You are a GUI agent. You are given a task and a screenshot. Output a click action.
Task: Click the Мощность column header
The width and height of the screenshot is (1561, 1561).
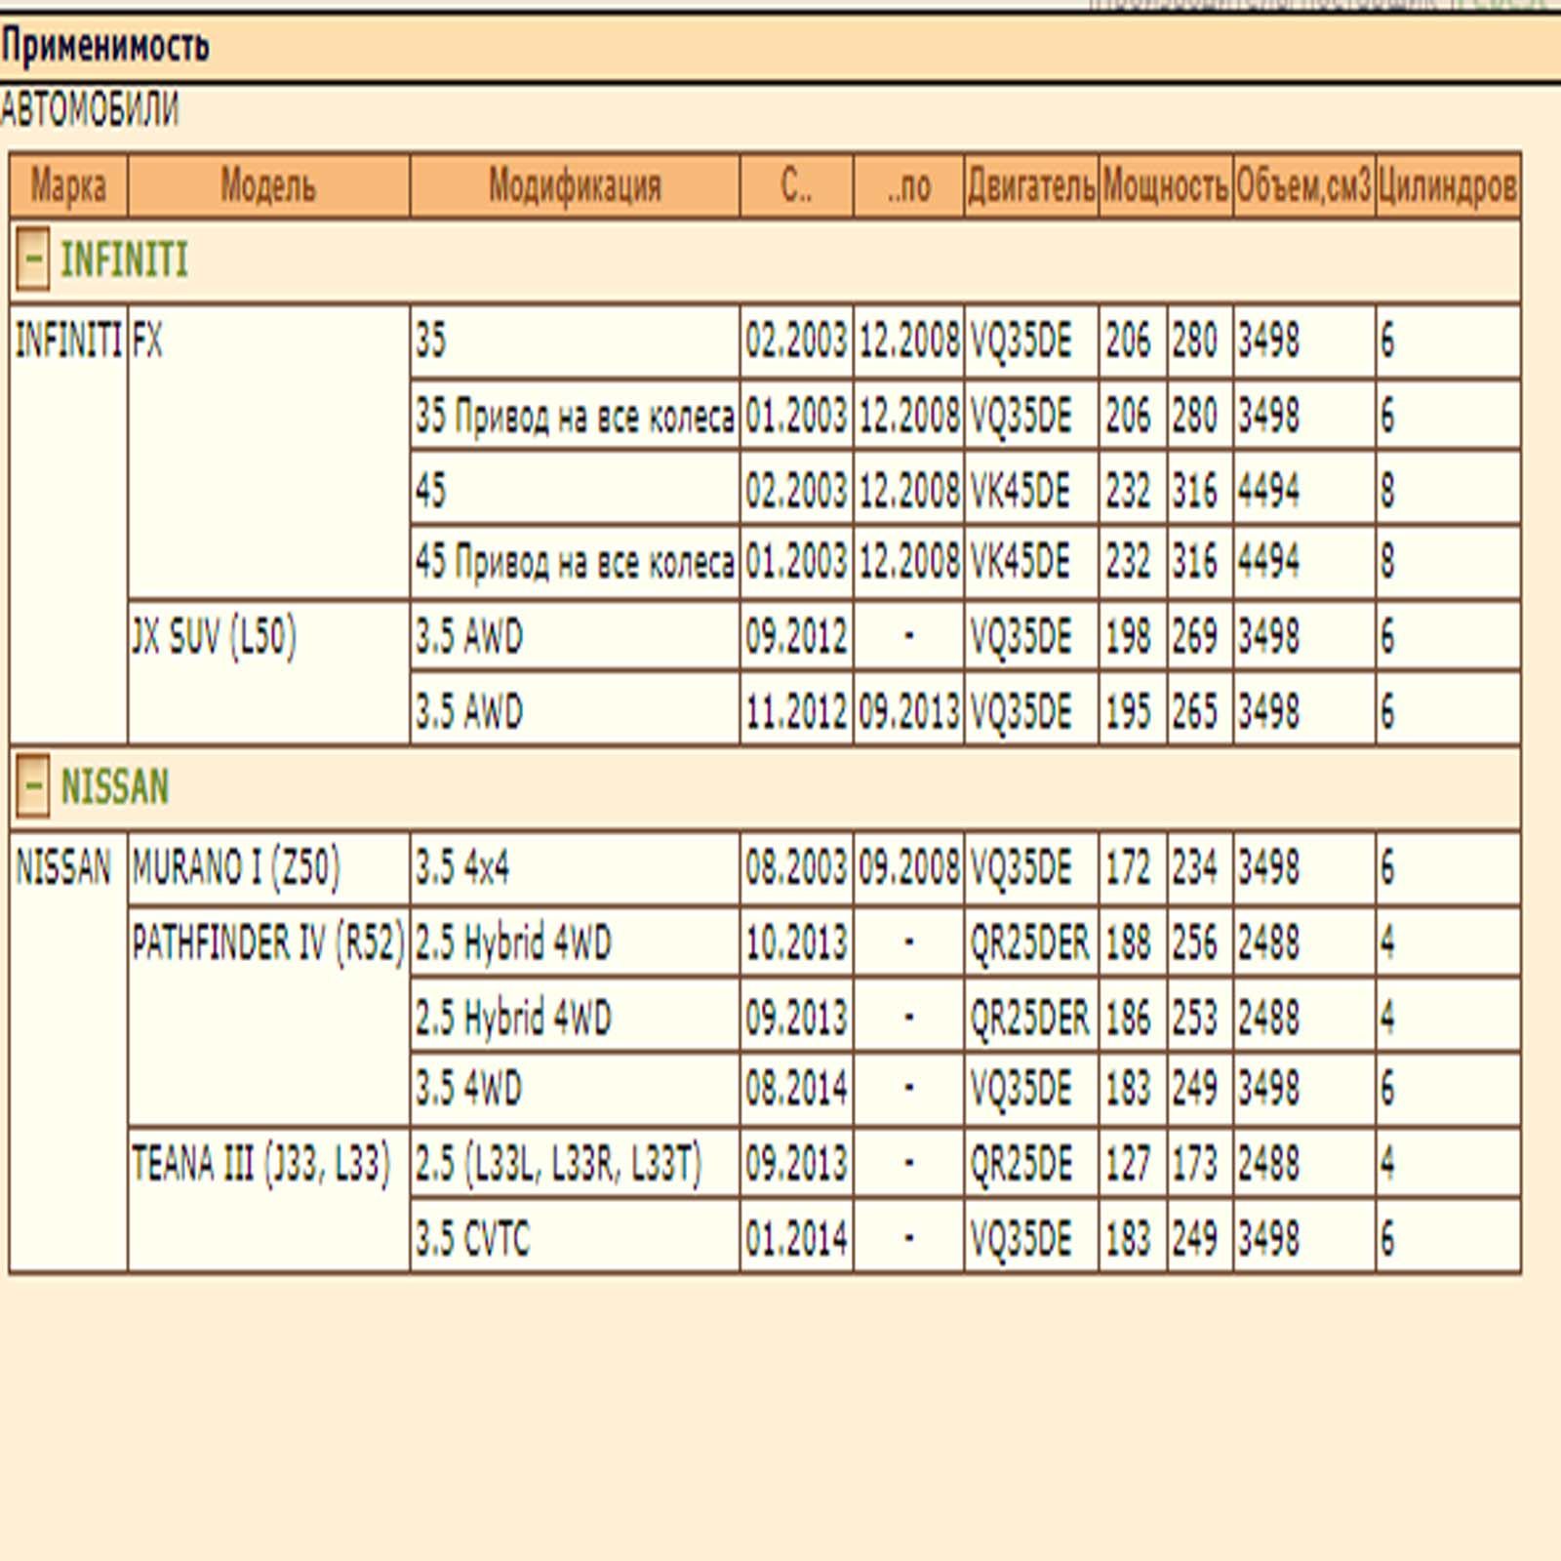[x=1166, y=184]
